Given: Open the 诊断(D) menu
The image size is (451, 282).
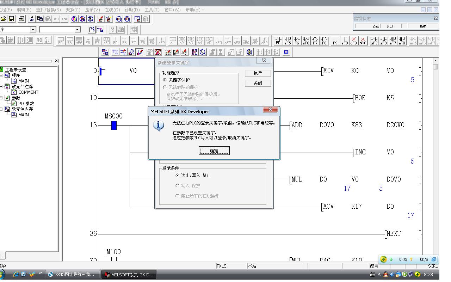Looking at the screenshot, I should [x=132, y=10].
